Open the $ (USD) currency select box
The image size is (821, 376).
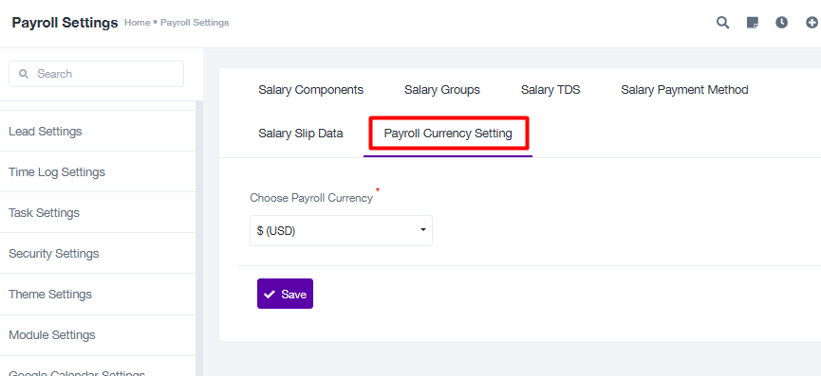(341, 230)
